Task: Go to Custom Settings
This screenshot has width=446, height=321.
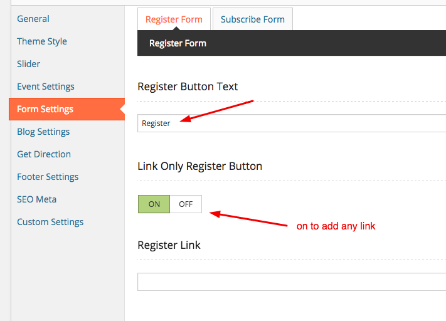Action: point(50,222)
